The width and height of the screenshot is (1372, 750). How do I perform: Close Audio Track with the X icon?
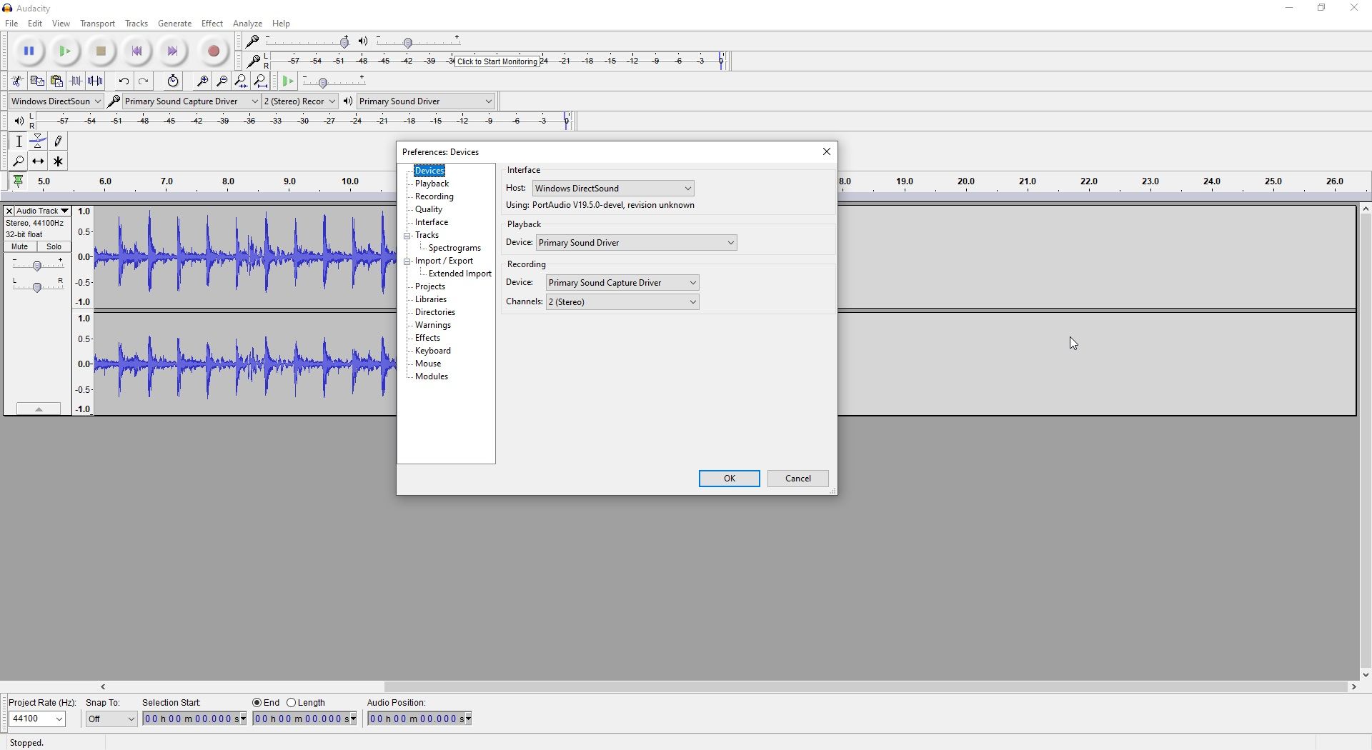(9, 211)
